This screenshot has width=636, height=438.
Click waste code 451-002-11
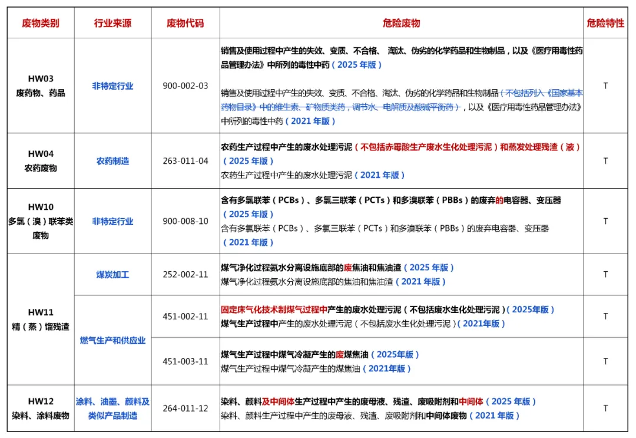pyautogui.click(x=185, y=317)
